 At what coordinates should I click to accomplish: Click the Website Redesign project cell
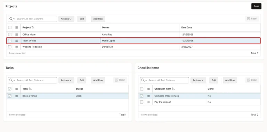60,47
